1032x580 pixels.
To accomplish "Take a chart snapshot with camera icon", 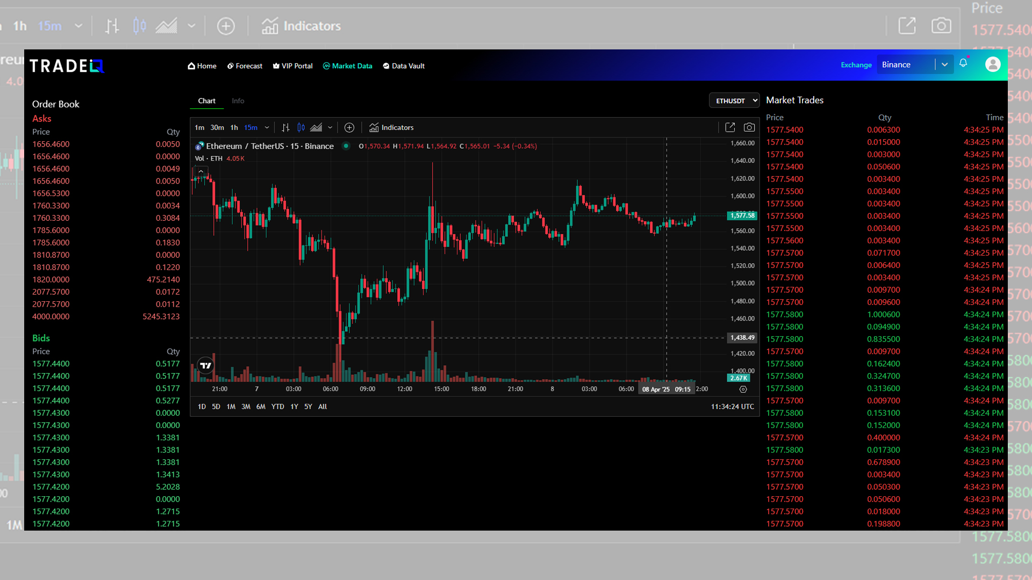I will [749, 127].
